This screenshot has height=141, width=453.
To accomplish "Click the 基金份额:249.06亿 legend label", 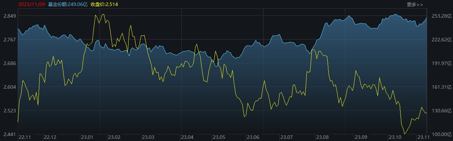I will (67, 4).
